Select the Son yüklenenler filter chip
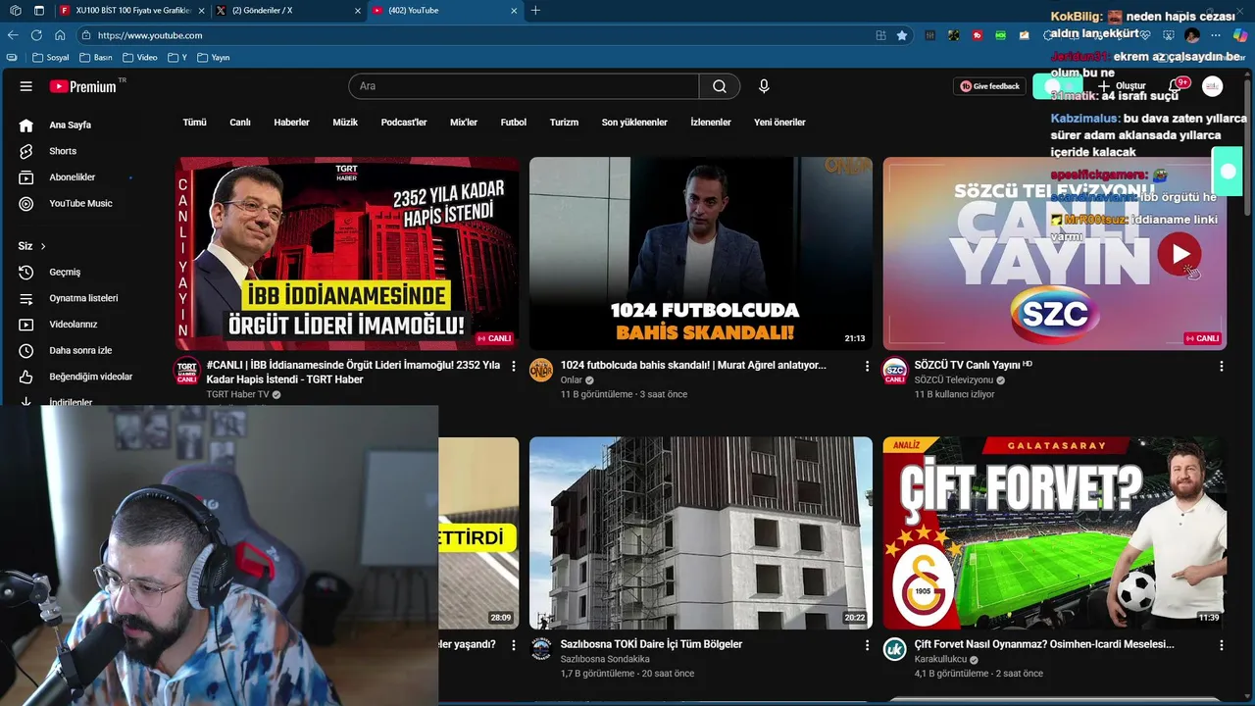The height and width of the screenshot is (706, 1255). pyautogui.click(x=634, y=123)
